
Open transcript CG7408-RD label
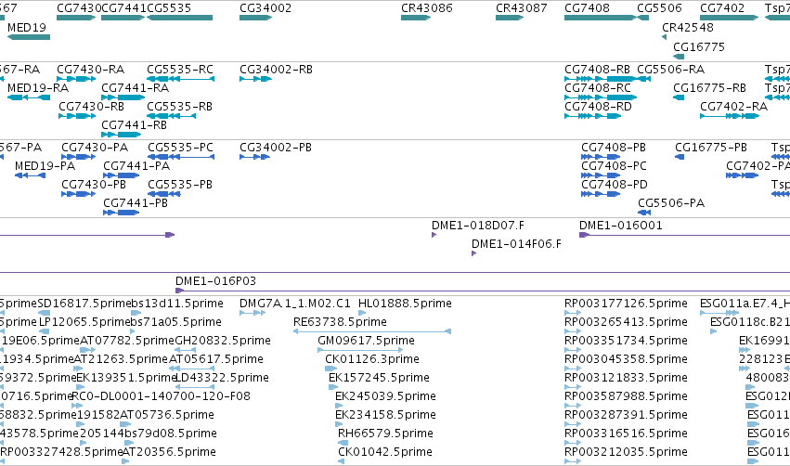click(x=598, y=107)
